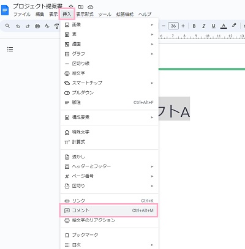Screen dimensions: 245x249
Task: Click the smiley icon beside 絵文字
Action: 67,73
